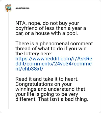The height and width of the screenshot is (113, 101).
Task: Click 'the lottery here:' text
Action: point(34,54)
